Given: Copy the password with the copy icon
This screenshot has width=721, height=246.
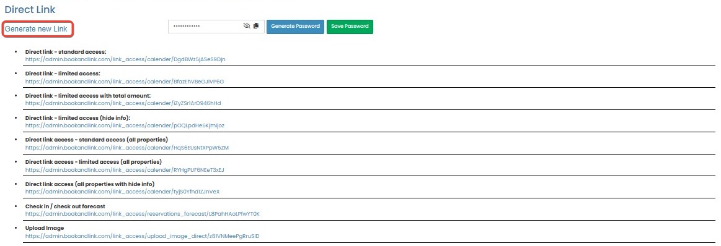Looking at the screenshot, I should pos(256,26).
